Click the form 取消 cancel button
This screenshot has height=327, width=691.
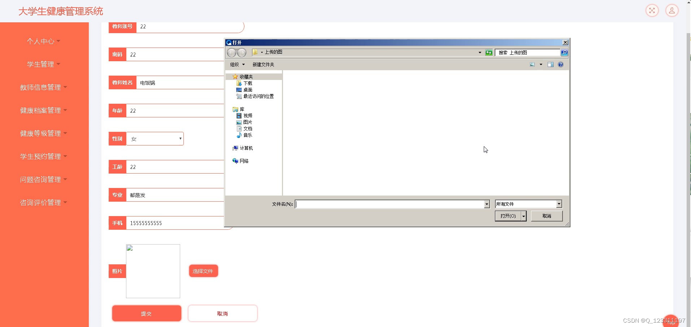[223, 313]
